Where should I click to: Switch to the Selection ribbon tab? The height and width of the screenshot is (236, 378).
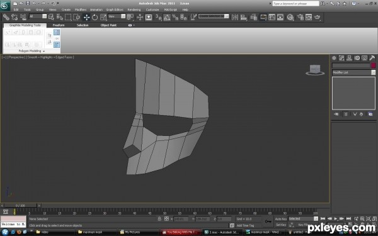83,25
